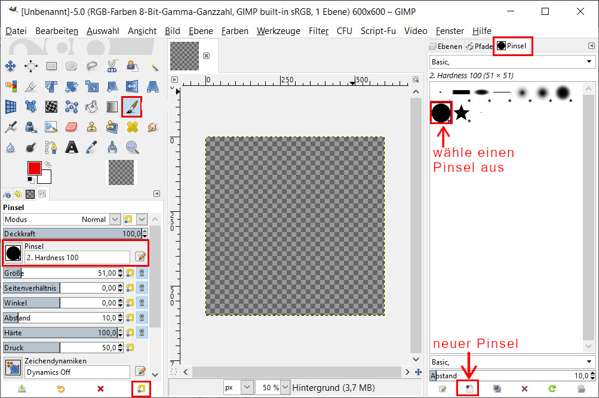Screen dimensions: 599x398
Task: Select the Ink tool
Action: [x=31, y=127]
